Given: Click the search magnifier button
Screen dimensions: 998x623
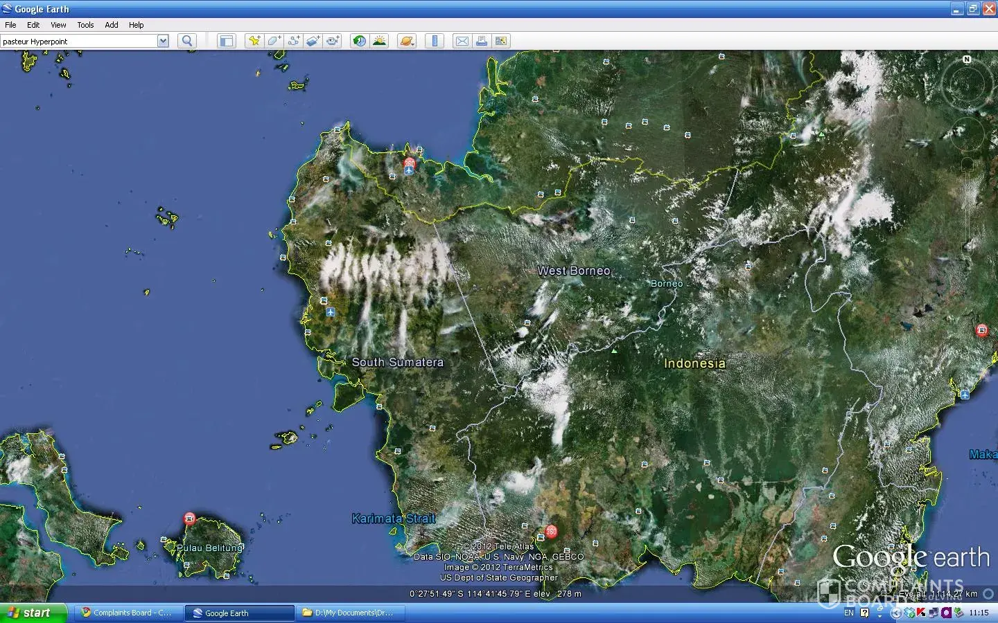Looking at the screenshot, I should pyautogui.click(x=186, y=41).
